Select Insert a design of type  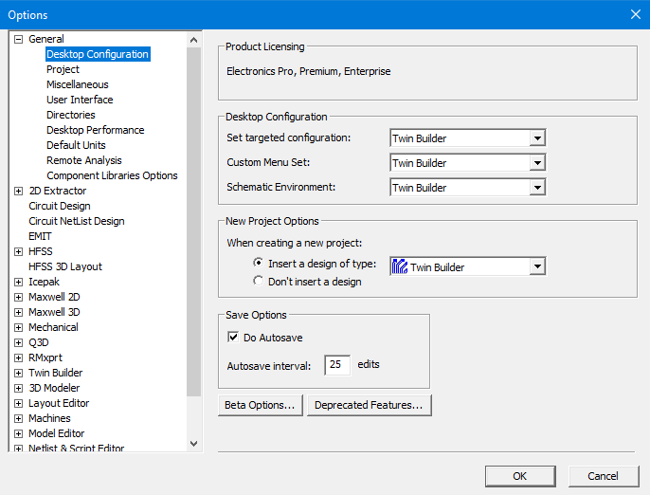259,264
